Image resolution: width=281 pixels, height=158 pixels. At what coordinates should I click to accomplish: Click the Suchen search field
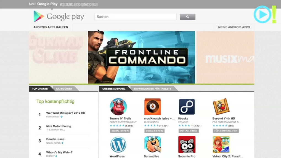pos(135,17)
